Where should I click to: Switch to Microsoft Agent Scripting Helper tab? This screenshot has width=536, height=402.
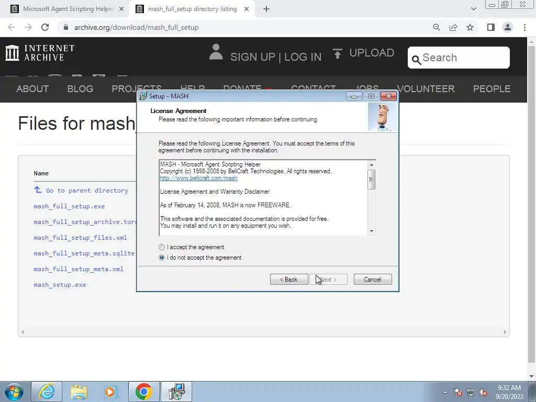[68, 9]
